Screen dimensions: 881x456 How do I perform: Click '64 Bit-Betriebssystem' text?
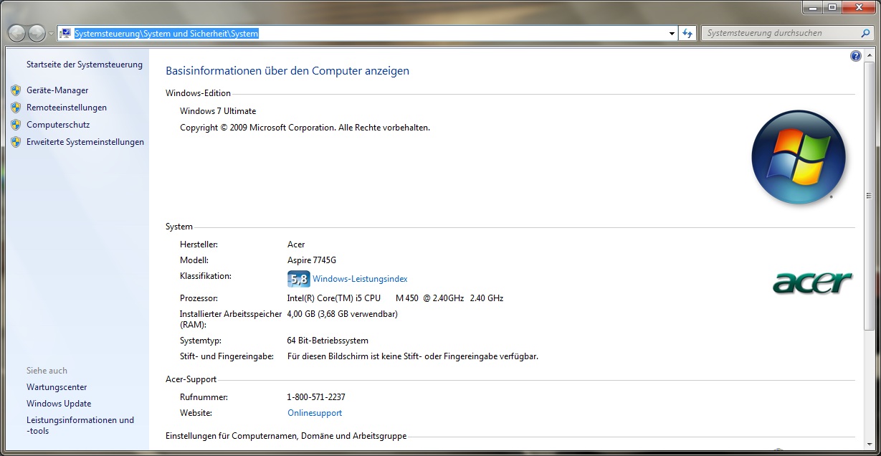pyautogui.click(x=328, y=341)
